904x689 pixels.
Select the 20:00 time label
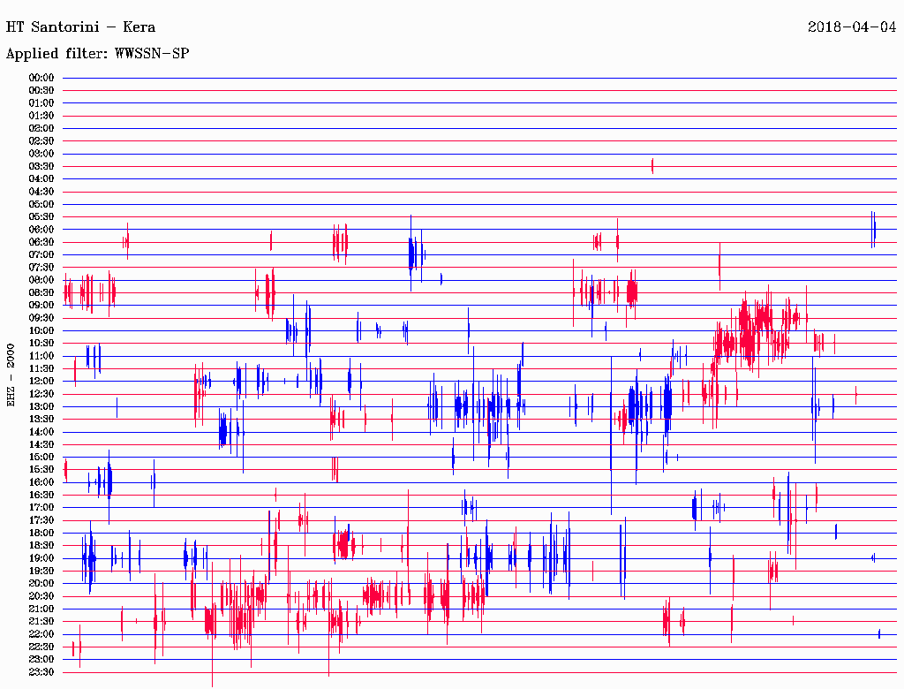41,583
